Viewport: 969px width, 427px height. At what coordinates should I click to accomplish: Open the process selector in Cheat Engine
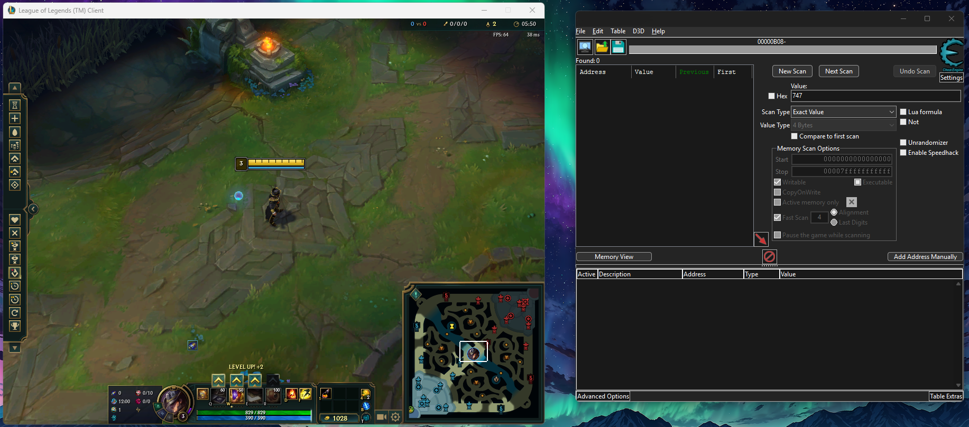(x=585, y=47)
